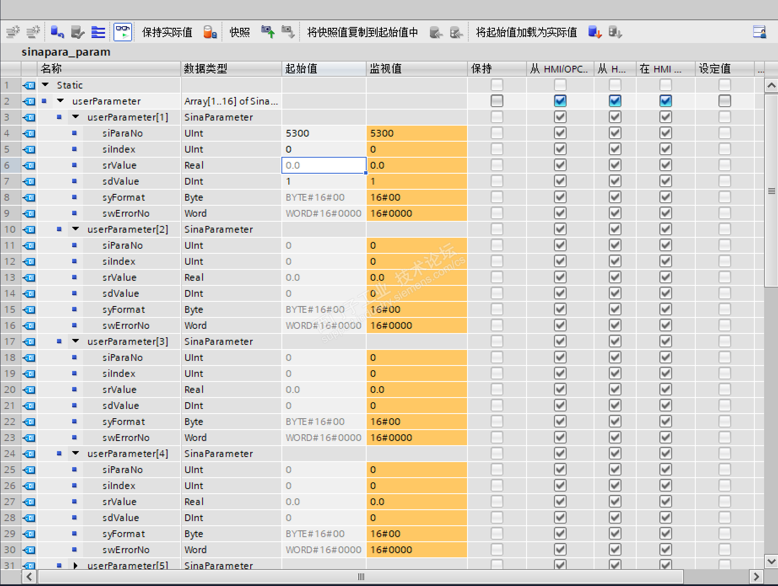This screenshot has height=586, width=778.
Task: Click the horizontal scrollbar thumb
Action: [361, 576]
